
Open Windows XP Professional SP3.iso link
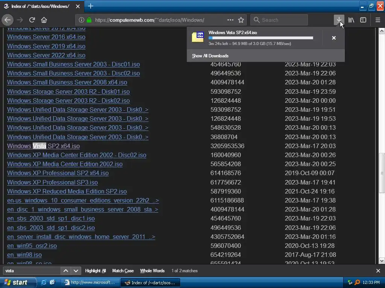click(x=52, y=183)
